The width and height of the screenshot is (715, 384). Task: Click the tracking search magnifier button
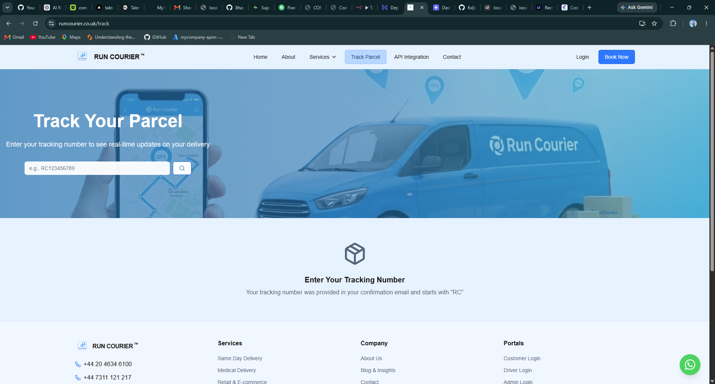coord(182,168)
